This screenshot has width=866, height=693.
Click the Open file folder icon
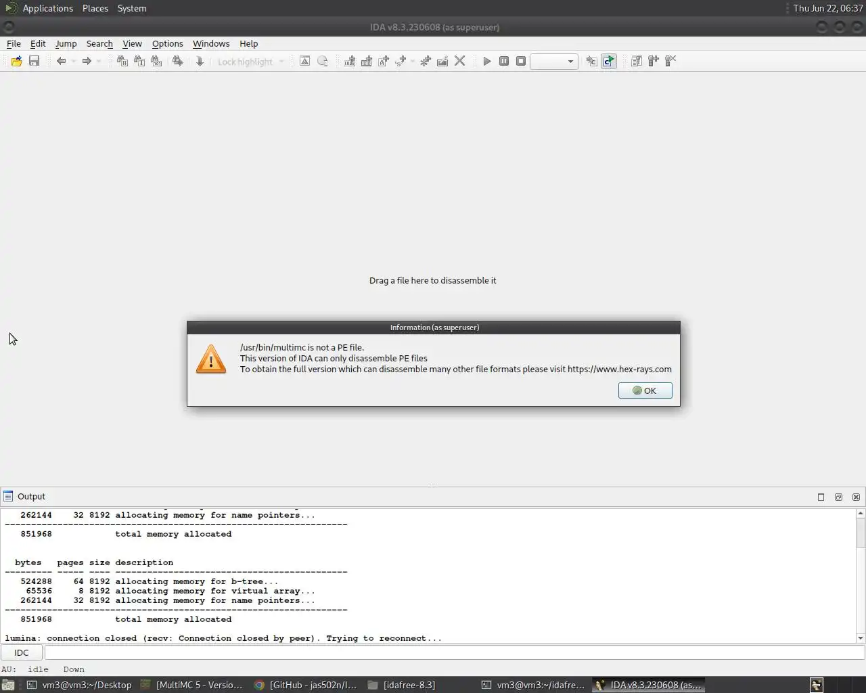click(x=16, y=61)
